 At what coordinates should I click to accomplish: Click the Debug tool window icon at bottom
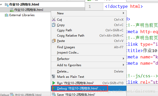pos(12,94)
